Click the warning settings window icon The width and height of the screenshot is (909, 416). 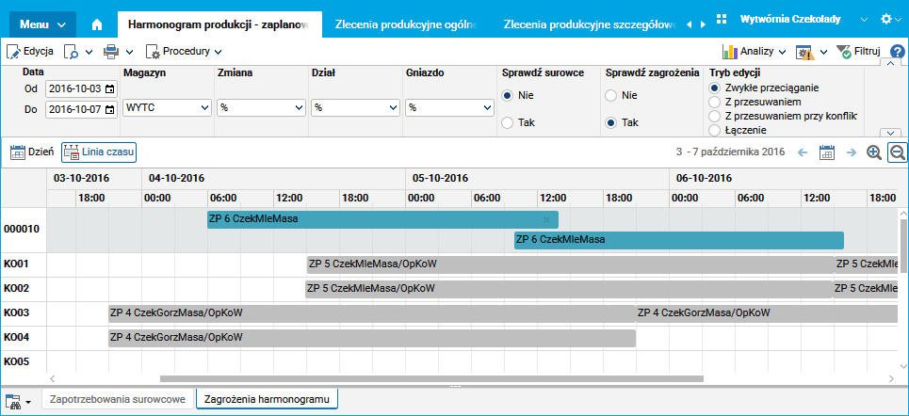(804, 52)
